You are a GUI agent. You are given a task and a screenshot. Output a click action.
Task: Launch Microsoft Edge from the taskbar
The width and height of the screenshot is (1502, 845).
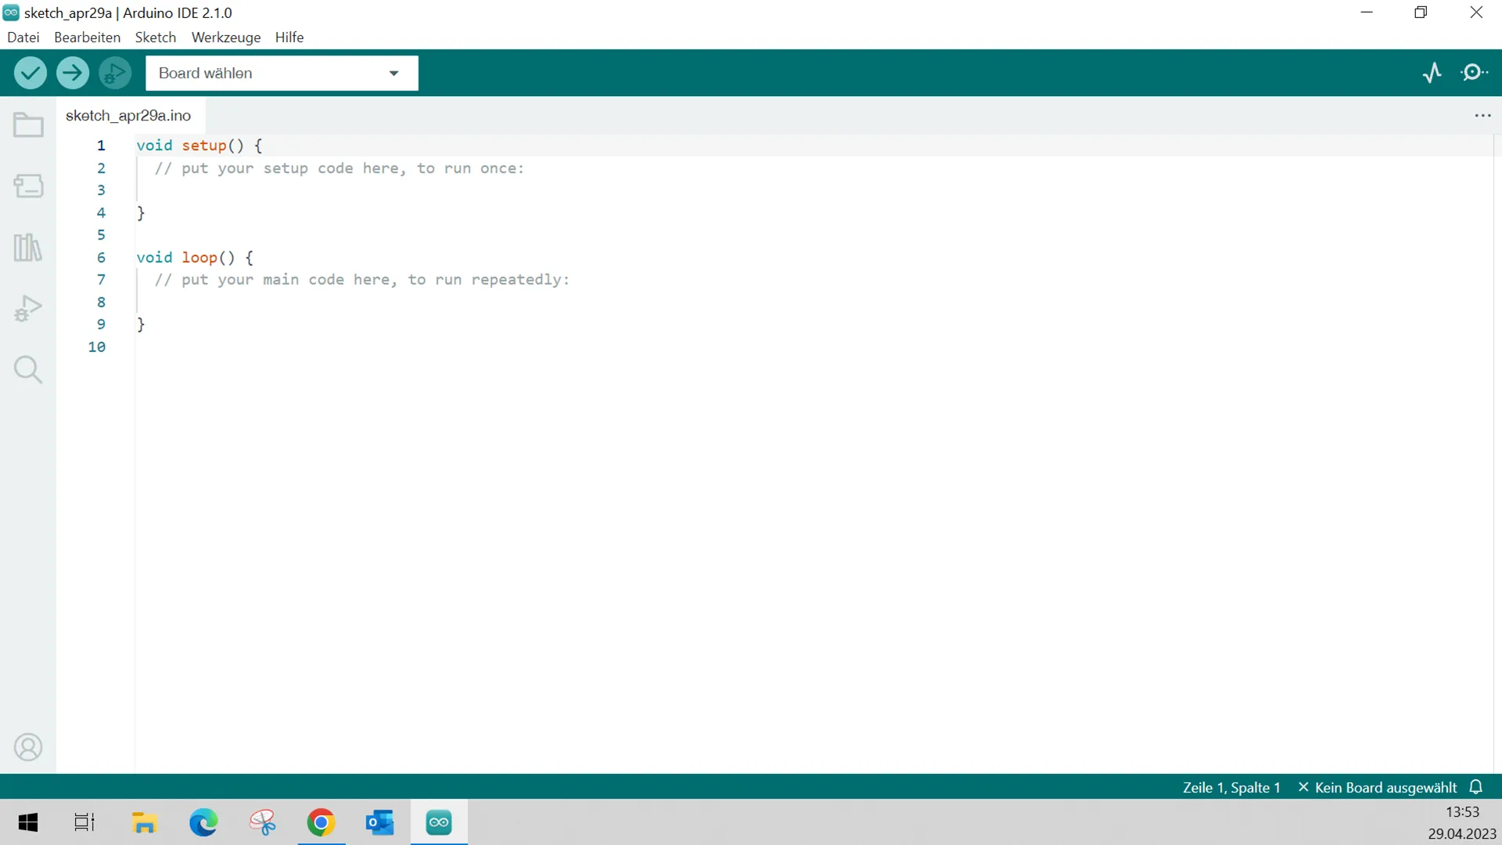pos(203,822)
